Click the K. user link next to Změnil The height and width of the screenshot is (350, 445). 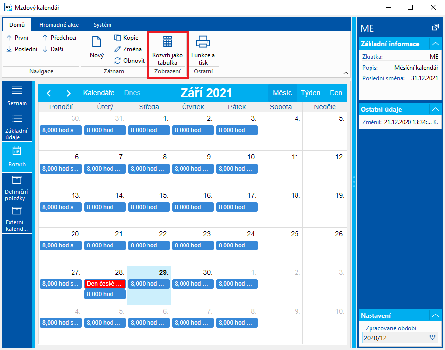pyautogui.click(x=436, y=122)
